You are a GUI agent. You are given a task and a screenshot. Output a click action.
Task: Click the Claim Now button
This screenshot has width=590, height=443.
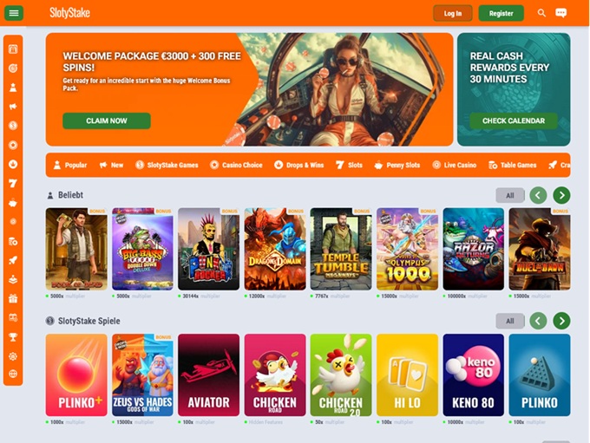[107, 121]
